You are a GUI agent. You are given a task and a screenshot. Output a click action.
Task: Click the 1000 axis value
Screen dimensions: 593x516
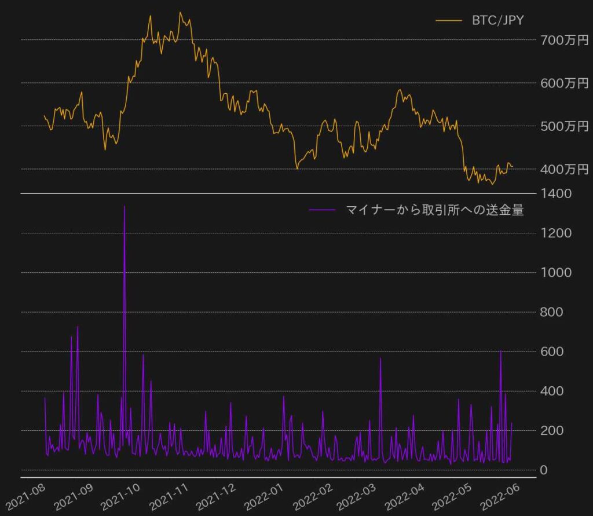coord(556,272)
